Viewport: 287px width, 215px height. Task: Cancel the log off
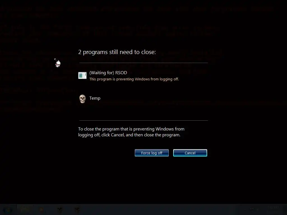pyautogui.click(x=190, y=153)
